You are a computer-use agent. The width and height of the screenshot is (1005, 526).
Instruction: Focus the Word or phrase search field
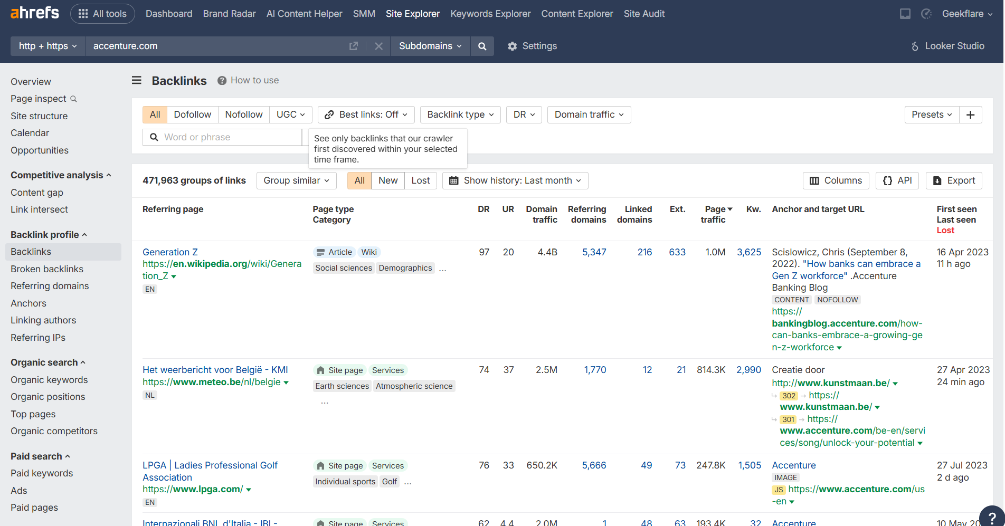tap(222, 137)
